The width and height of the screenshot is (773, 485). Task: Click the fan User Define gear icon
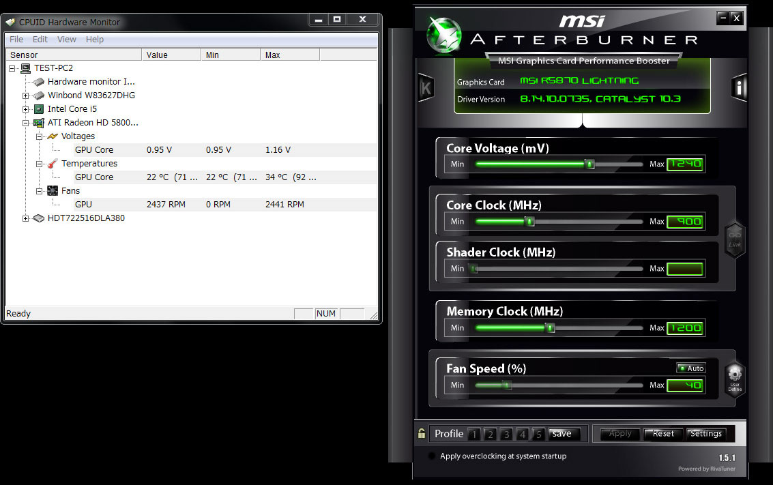[735, 379]
